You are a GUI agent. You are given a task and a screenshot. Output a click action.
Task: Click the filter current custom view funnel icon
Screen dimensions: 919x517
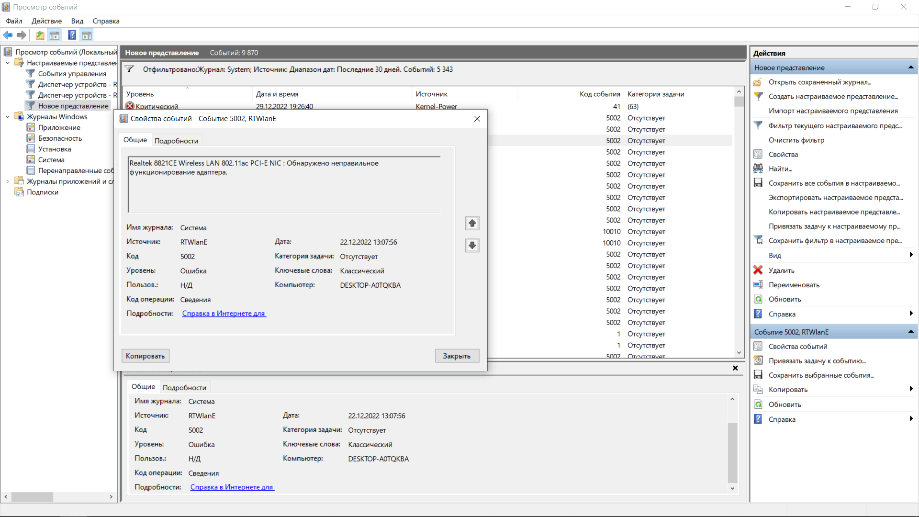[758, 125]
